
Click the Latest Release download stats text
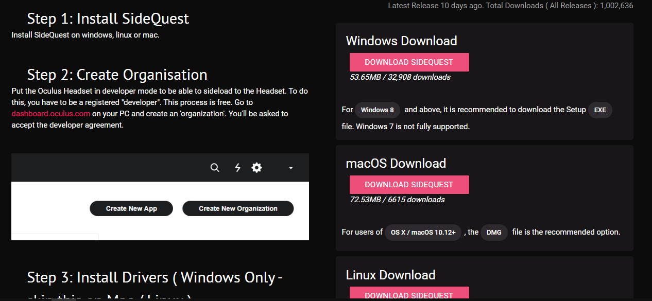(510, 6)
